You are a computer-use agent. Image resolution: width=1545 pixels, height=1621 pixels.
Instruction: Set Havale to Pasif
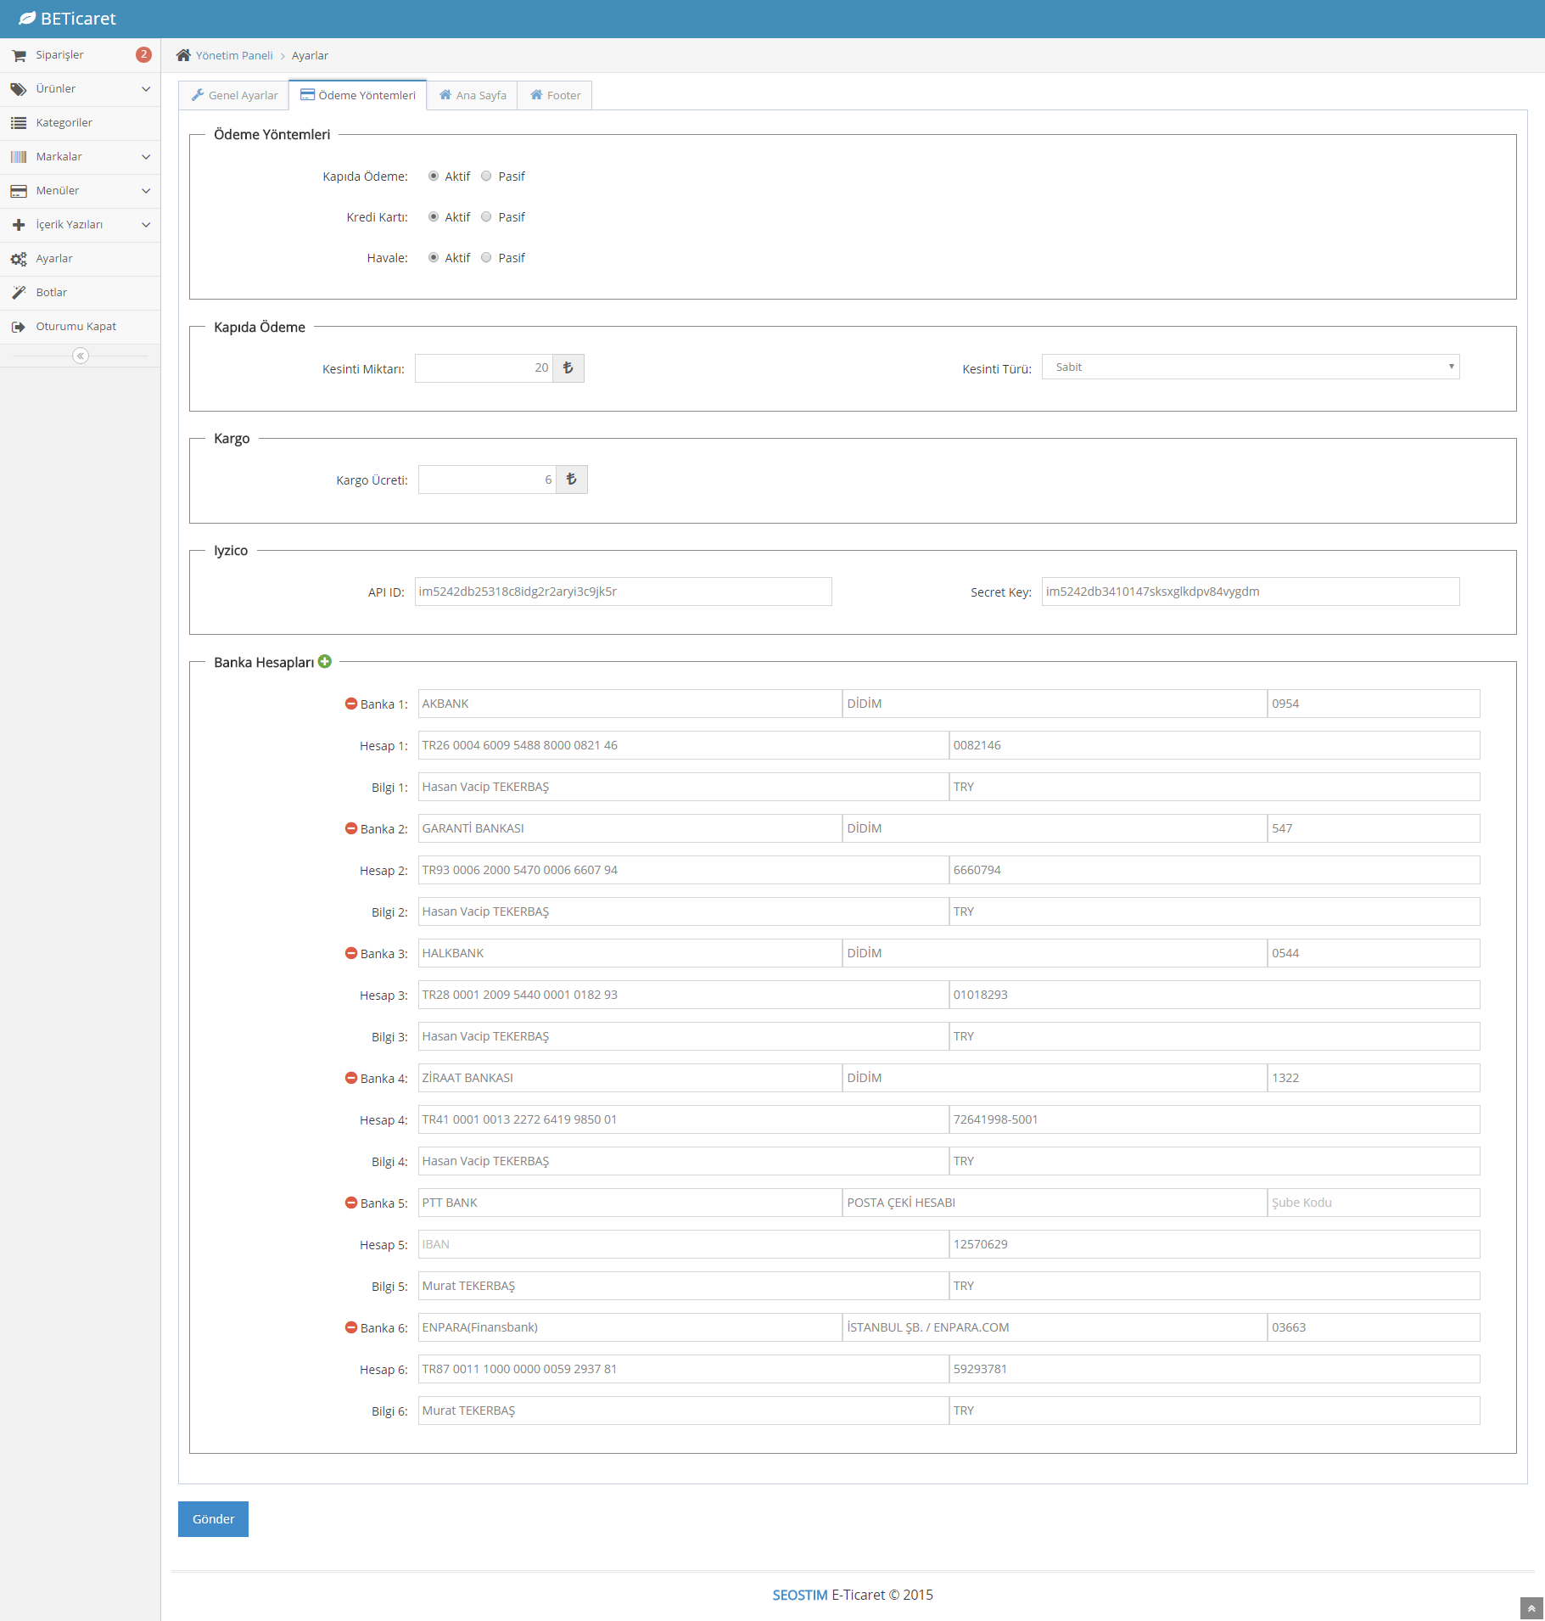[x=486, y=258]
